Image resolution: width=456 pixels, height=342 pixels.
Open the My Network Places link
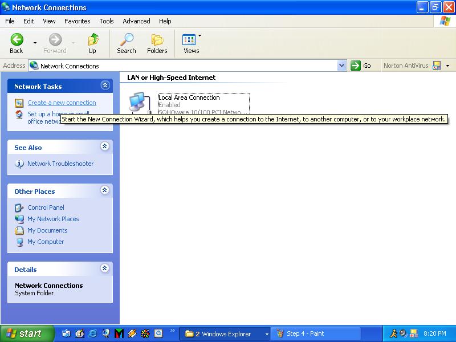[x=53, y=219]
